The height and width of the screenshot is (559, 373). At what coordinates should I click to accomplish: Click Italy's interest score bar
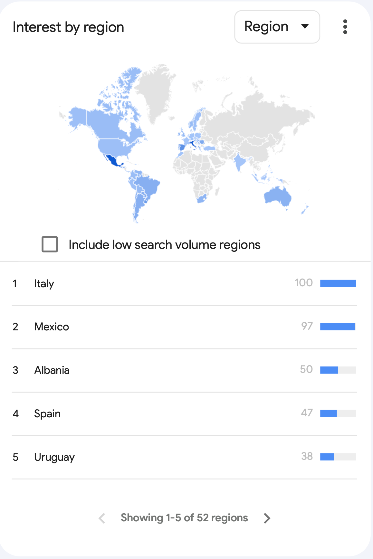(338, 283)
